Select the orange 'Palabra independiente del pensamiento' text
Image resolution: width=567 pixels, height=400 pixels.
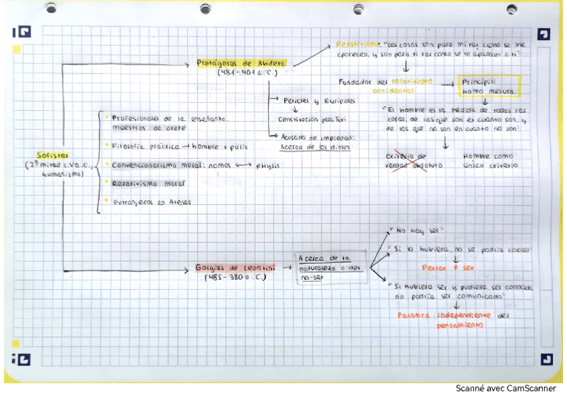tap(453, 319)
